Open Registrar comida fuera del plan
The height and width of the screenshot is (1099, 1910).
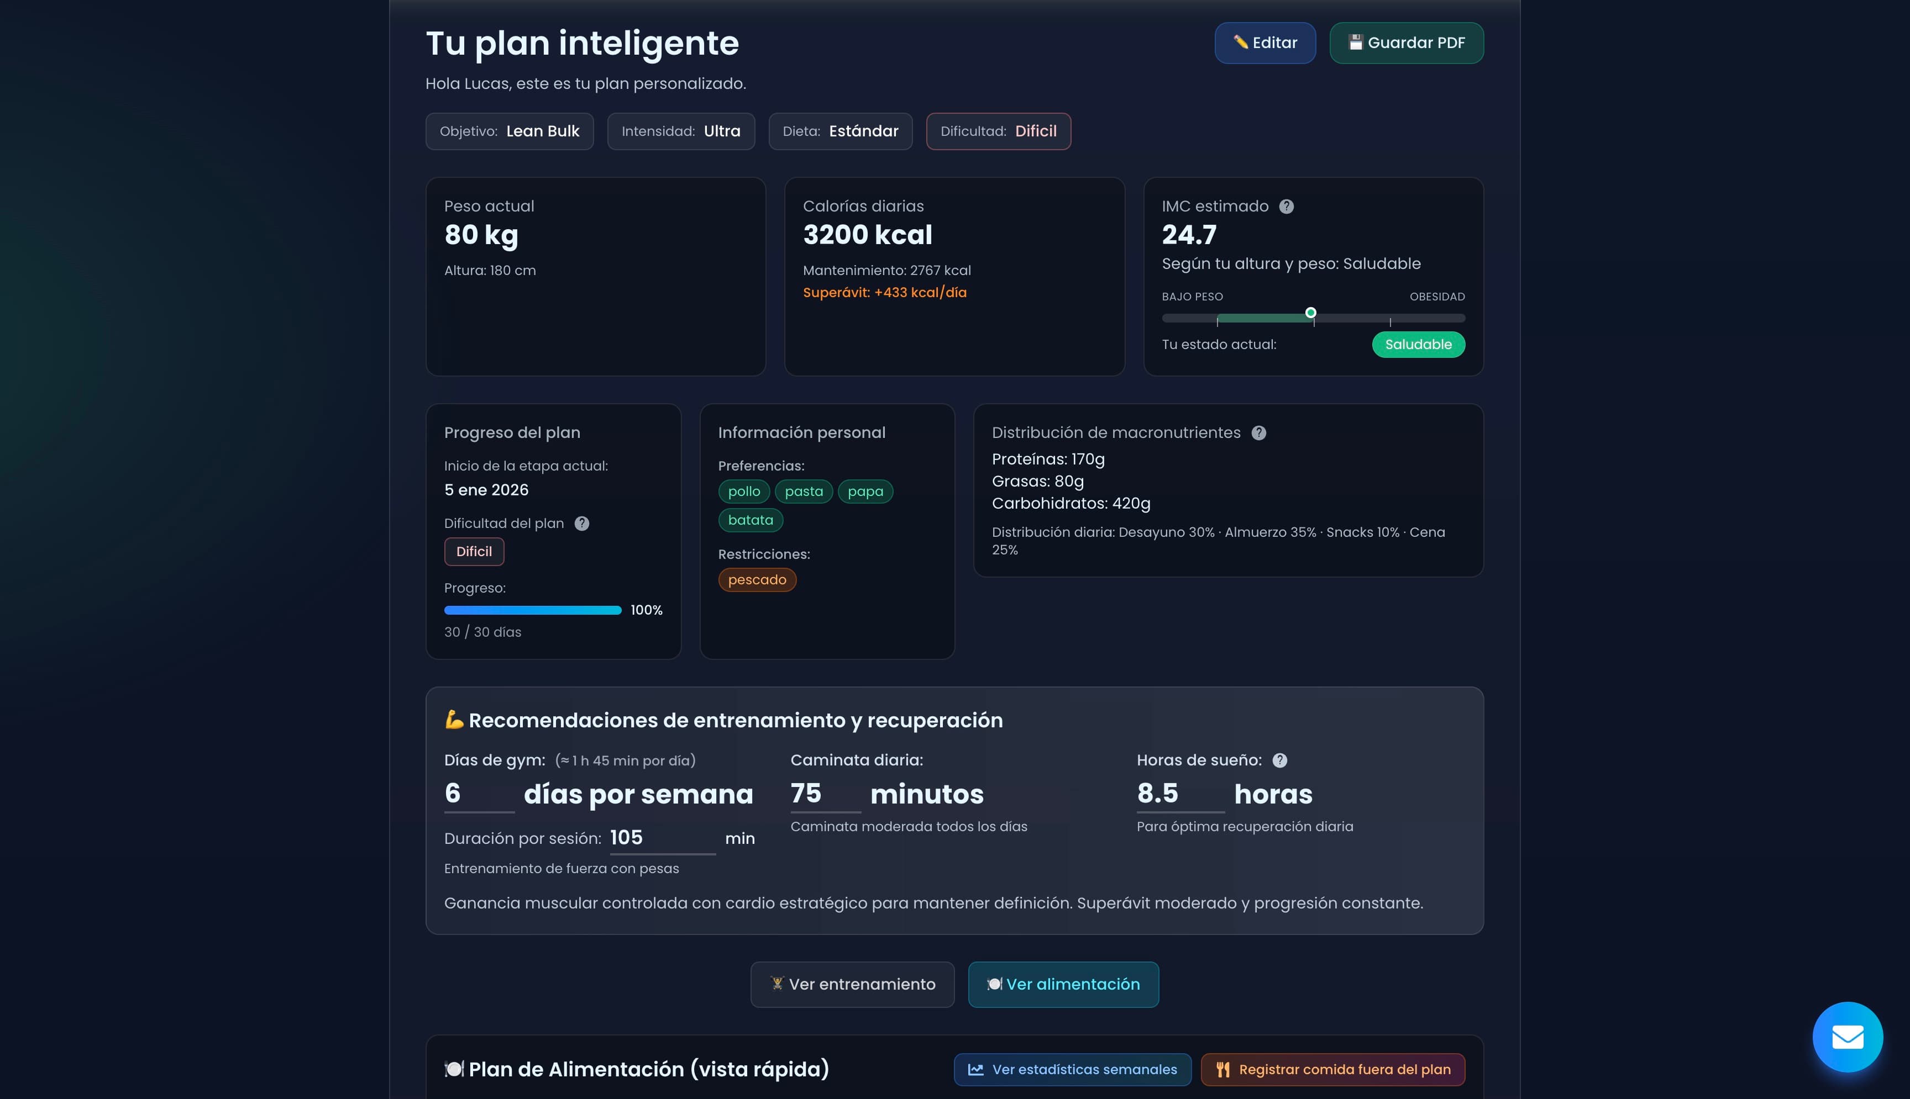tap(1332, 1070)
